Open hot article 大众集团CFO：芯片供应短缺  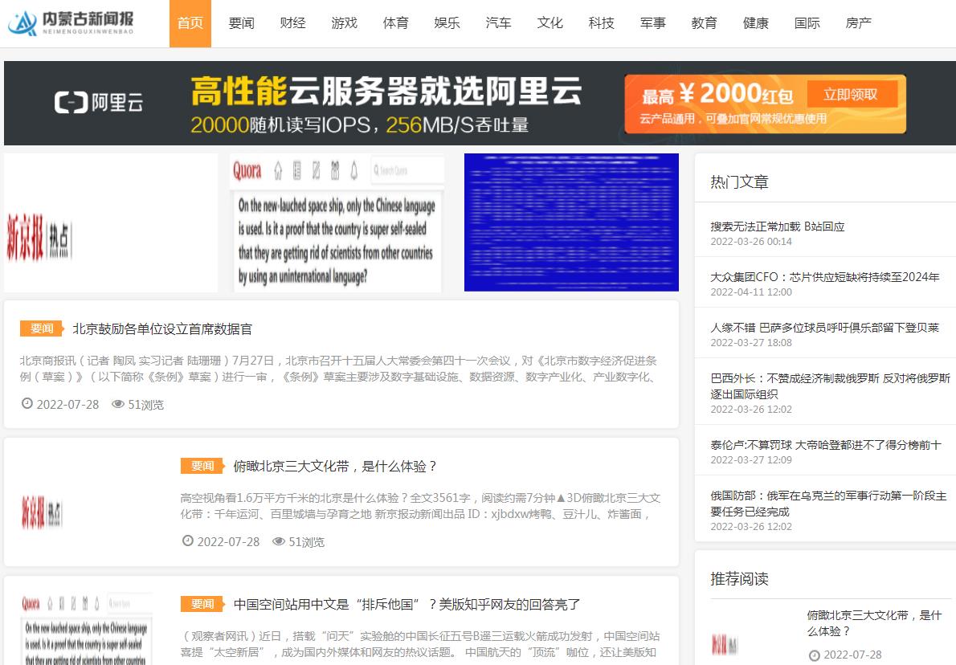pos(825,277)
